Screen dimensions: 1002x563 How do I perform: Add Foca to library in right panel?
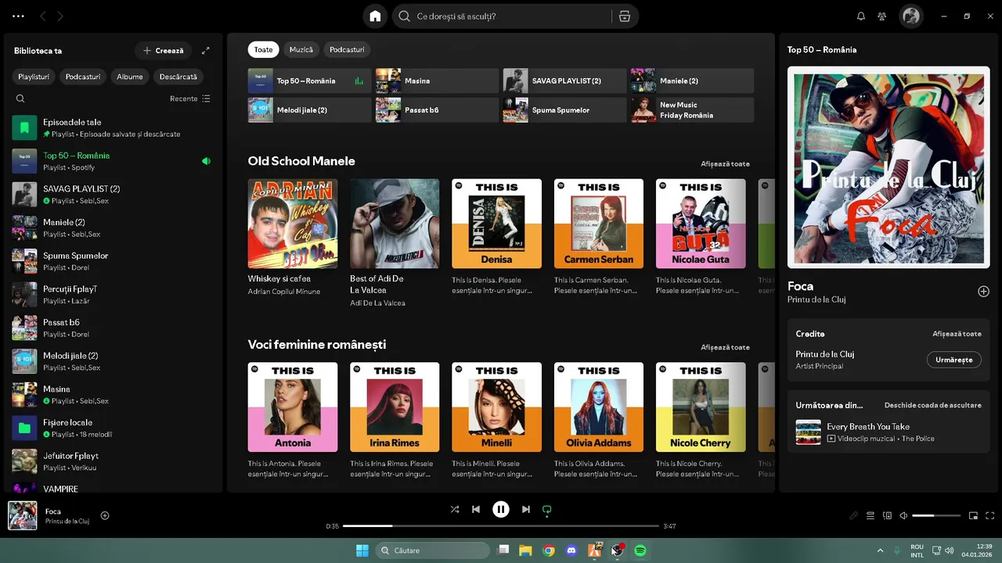(x=983, y=292)
